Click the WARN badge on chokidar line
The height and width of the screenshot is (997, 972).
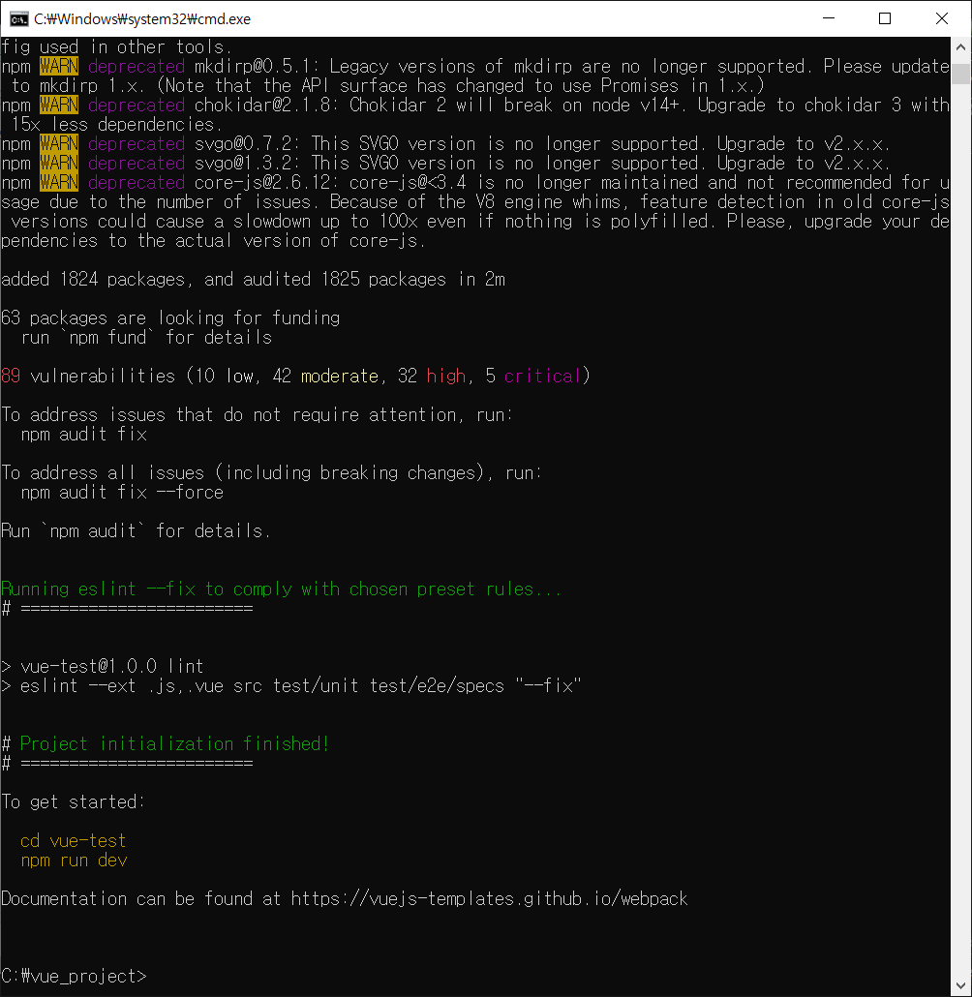(x=59, y=105)
